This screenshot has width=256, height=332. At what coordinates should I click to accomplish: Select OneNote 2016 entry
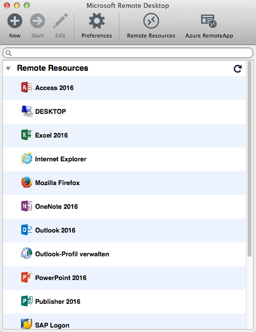click(x=124, y=206)
